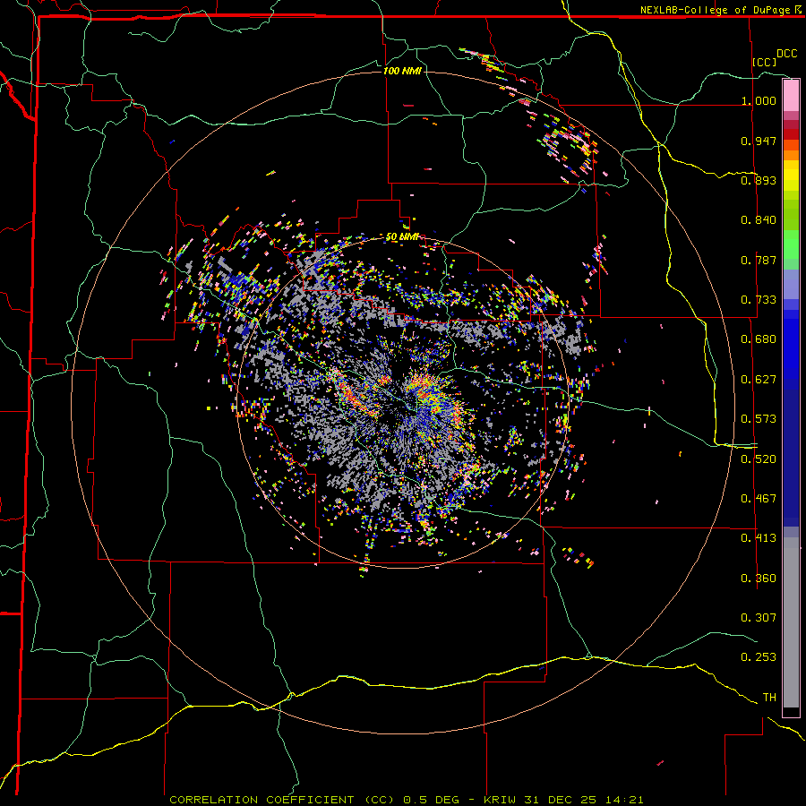The width and height of the screenshot is (806, 806).
Task: Click the 0.573 legend value
Action: click(759, 419)
